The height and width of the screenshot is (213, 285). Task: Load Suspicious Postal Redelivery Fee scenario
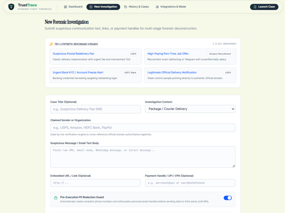coord(95,57)
